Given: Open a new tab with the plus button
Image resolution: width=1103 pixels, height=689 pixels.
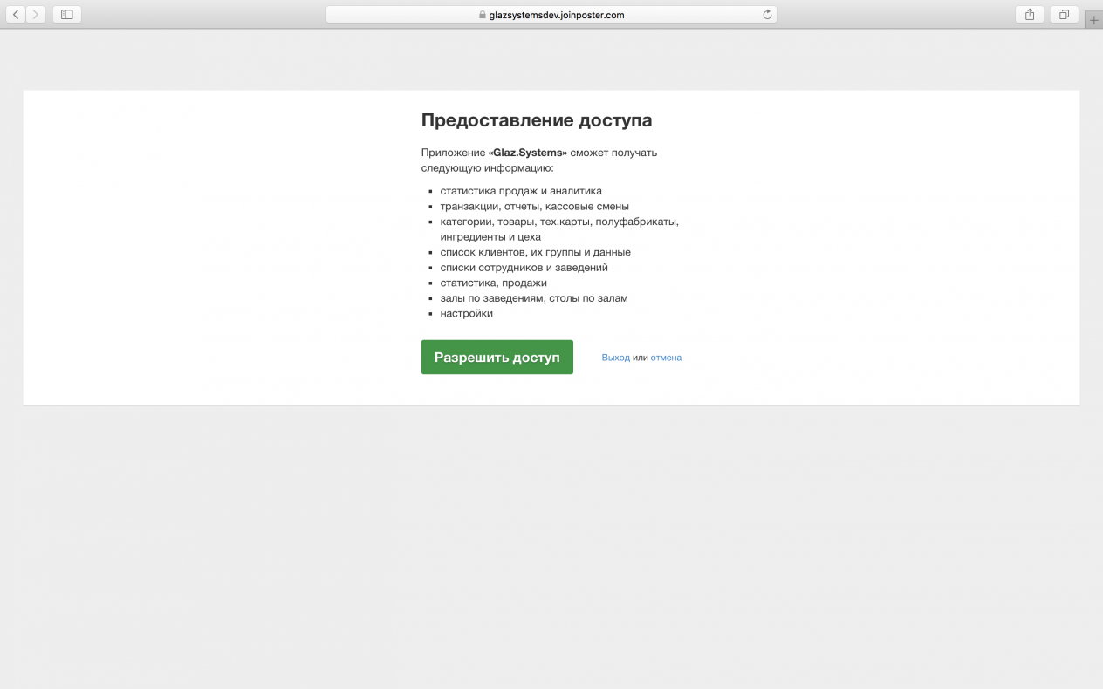Looking at the screenshot, I should tap(1093, 20).
